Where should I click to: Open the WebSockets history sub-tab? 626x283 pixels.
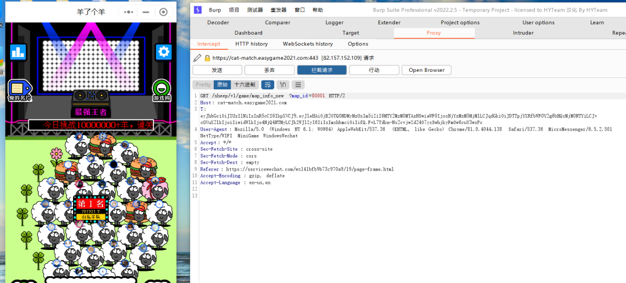(307, 44)
